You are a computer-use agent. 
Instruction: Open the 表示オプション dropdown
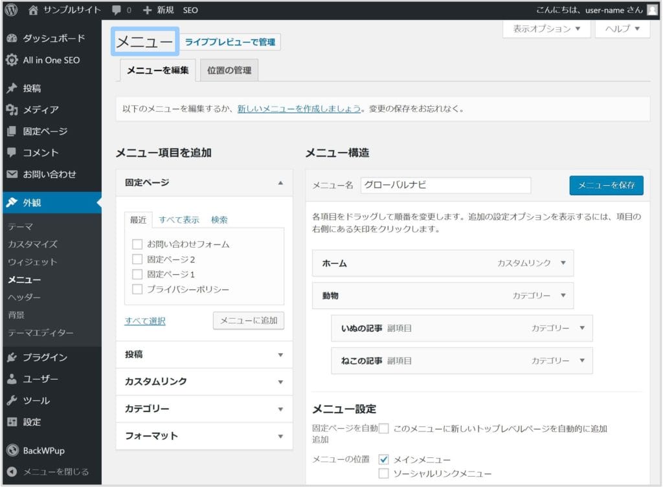coord(546,28)
